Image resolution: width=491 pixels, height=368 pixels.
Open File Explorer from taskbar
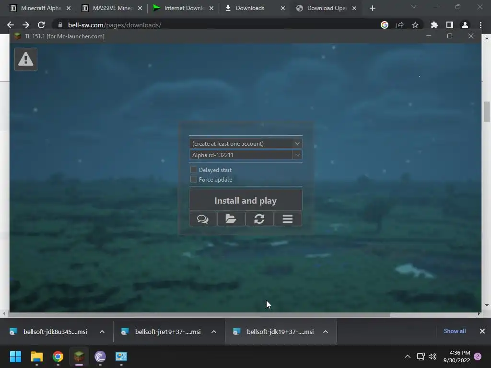pos(36,356)
